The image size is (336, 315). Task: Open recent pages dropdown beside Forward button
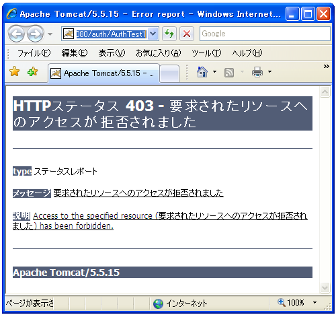(x=50, y=34)
